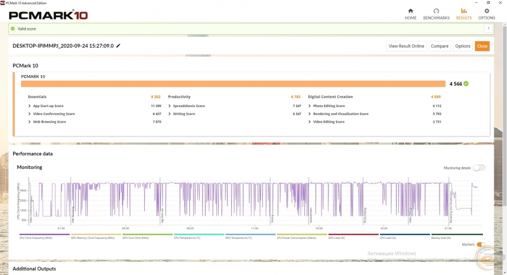Select Battery level legend entry
Screen dimensions: 507x275
[x=457, y=237]
